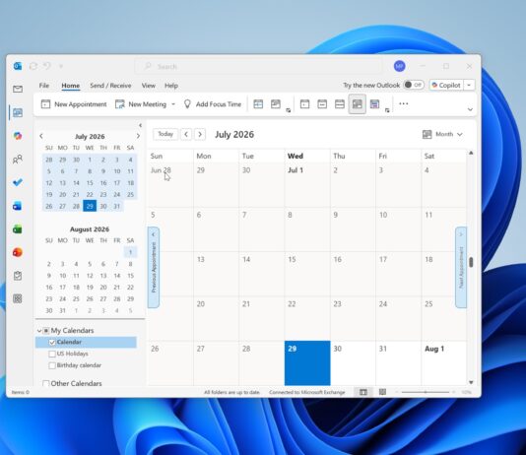Screen dimensions: 526x455
Task: Click Add Focus Time
Action: [213, 104]
